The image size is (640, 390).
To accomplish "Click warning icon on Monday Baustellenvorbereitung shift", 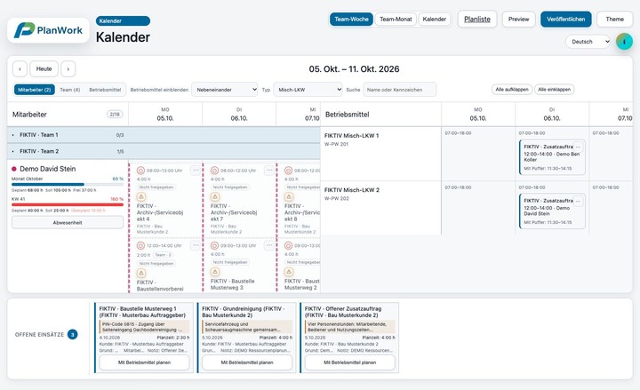I will coord(141,273).
